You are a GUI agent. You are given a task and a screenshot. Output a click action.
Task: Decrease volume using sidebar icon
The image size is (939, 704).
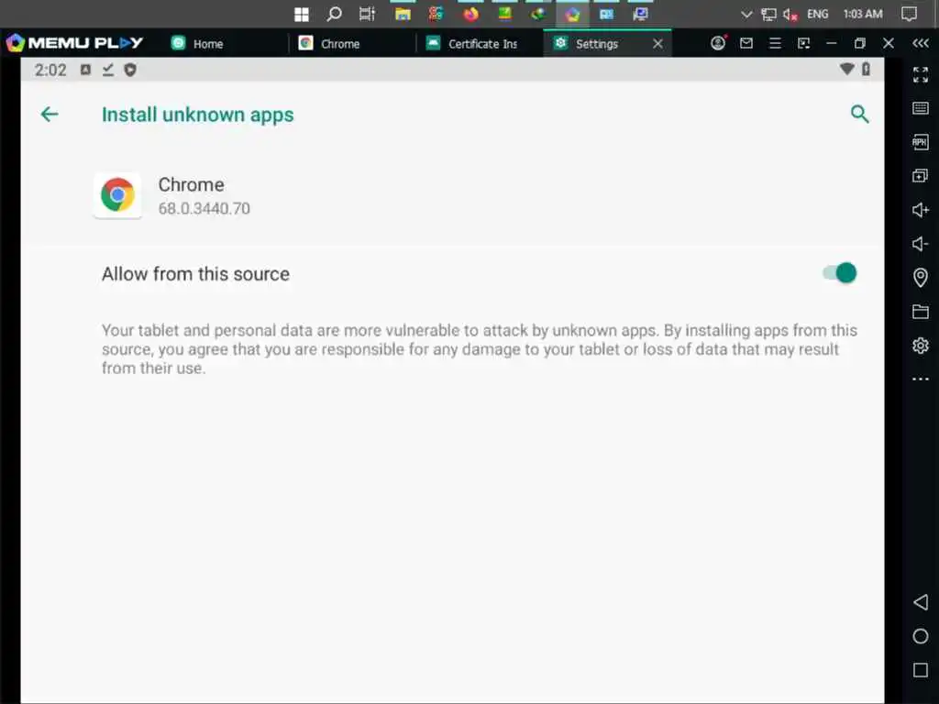pyautogui.click(x=921, y=244)
